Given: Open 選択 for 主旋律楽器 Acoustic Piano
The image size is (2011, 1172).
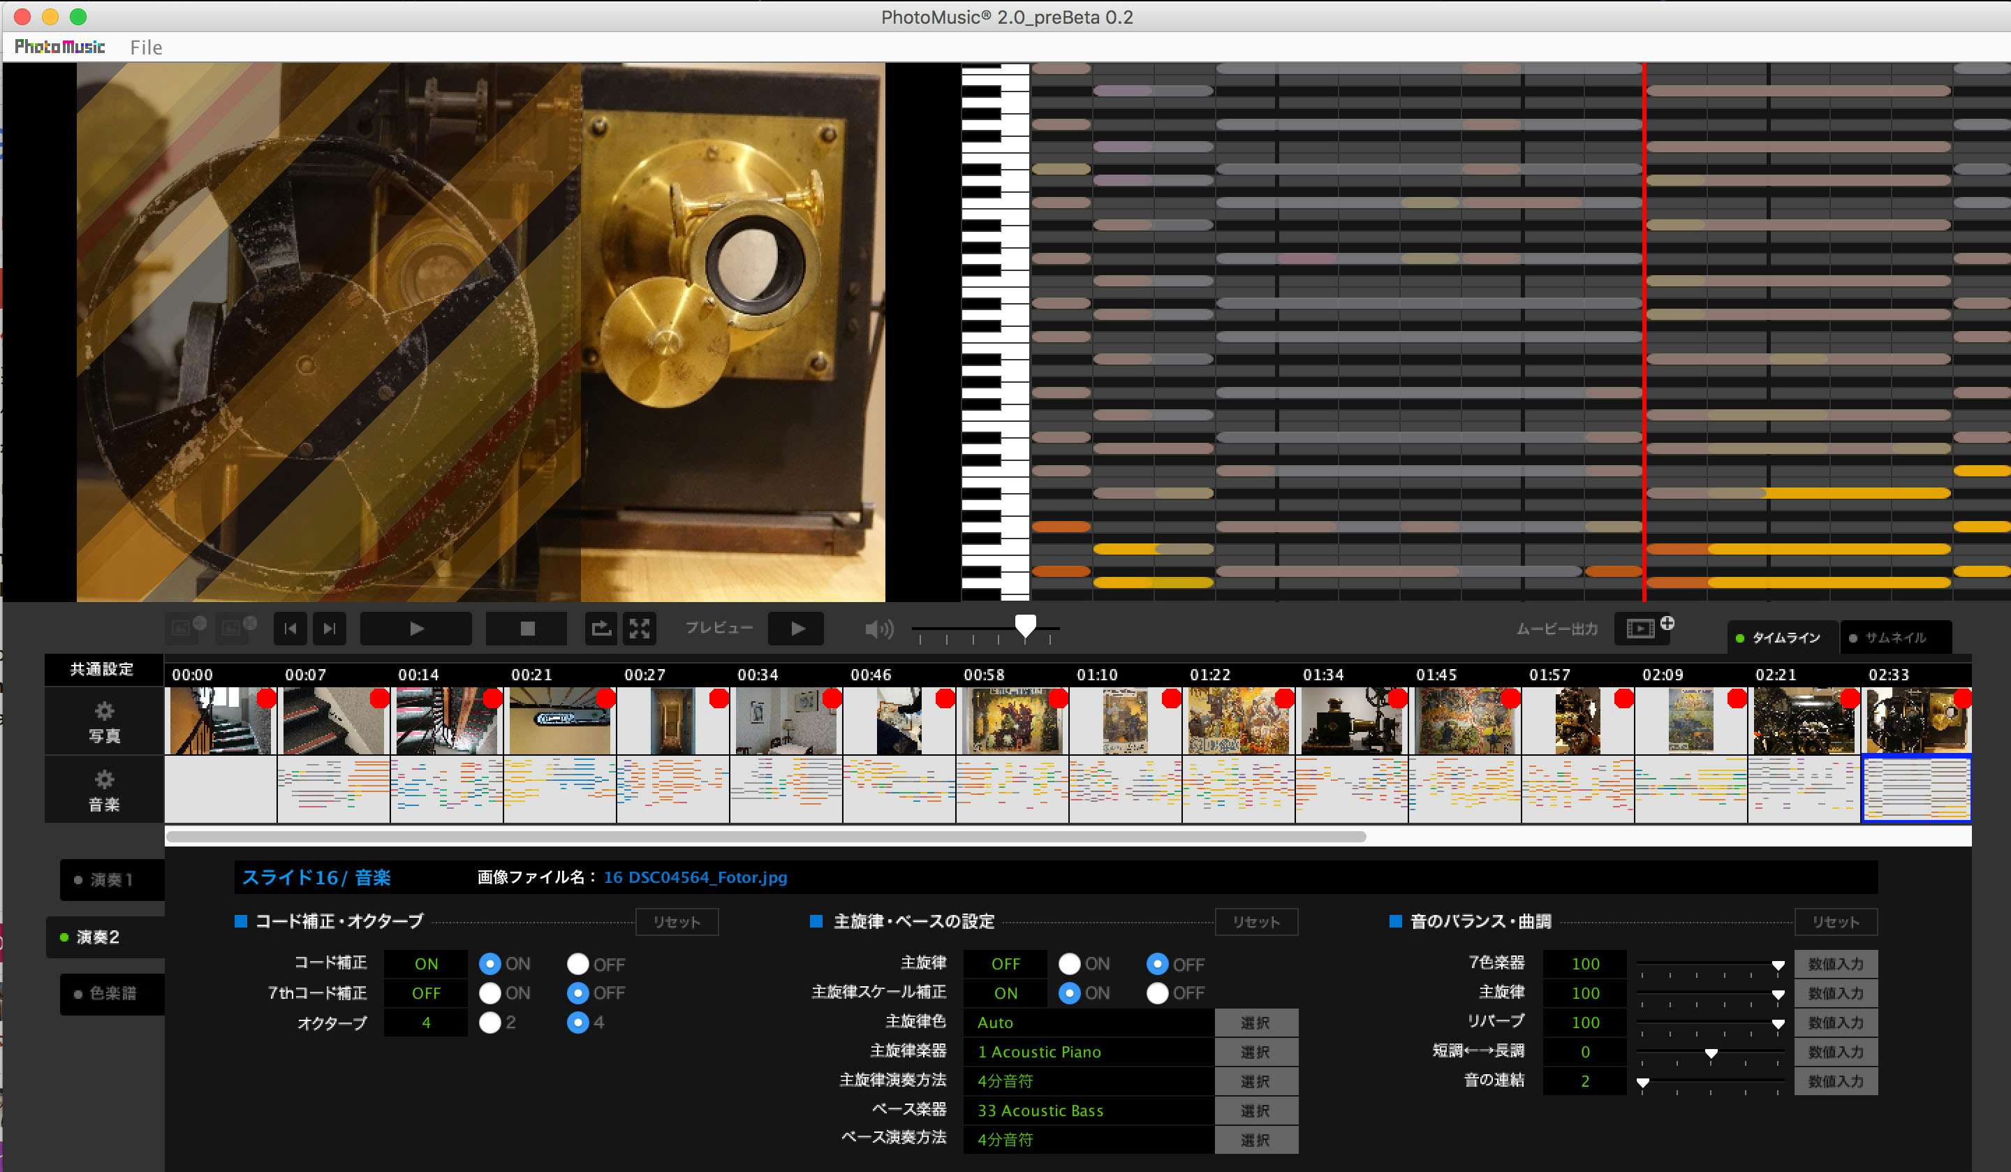Looking at the screenshot, I should [x=1255, y=1051].
